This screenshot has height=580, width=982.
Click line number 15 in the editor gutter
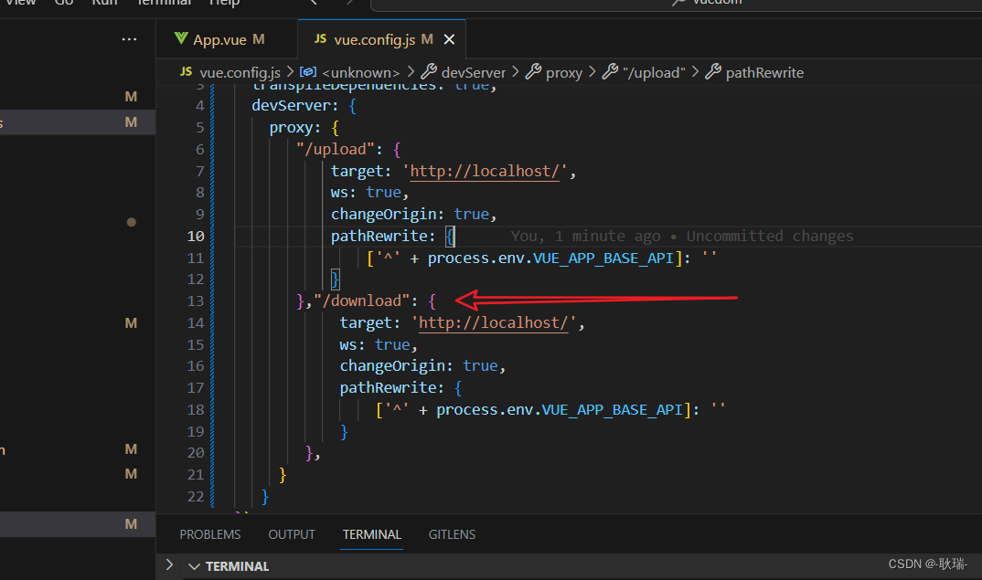[x=195, y=343]
